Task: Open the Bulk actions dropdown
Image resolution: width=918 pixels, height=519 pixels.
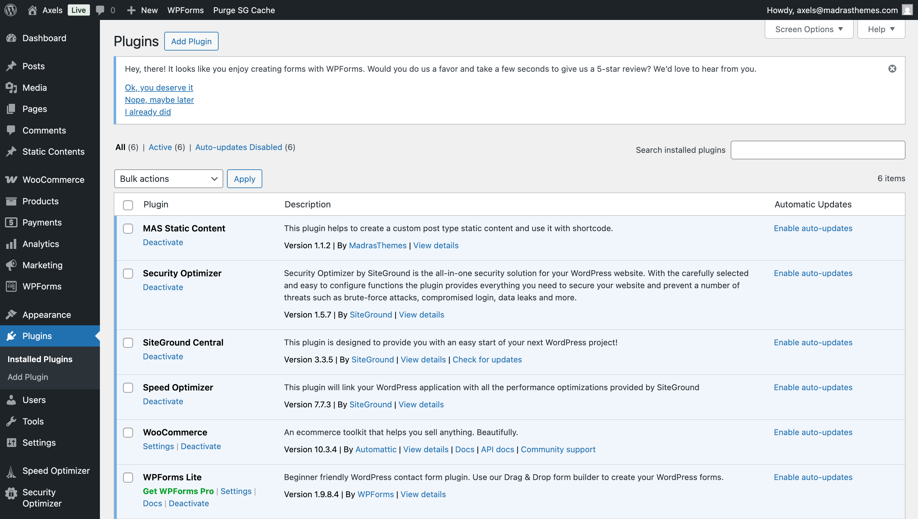Action: pos(168,179)
